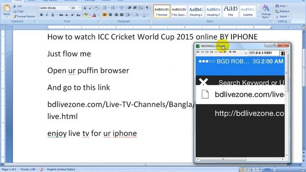Open the Paragraph dialog launcher

point(149,21)
